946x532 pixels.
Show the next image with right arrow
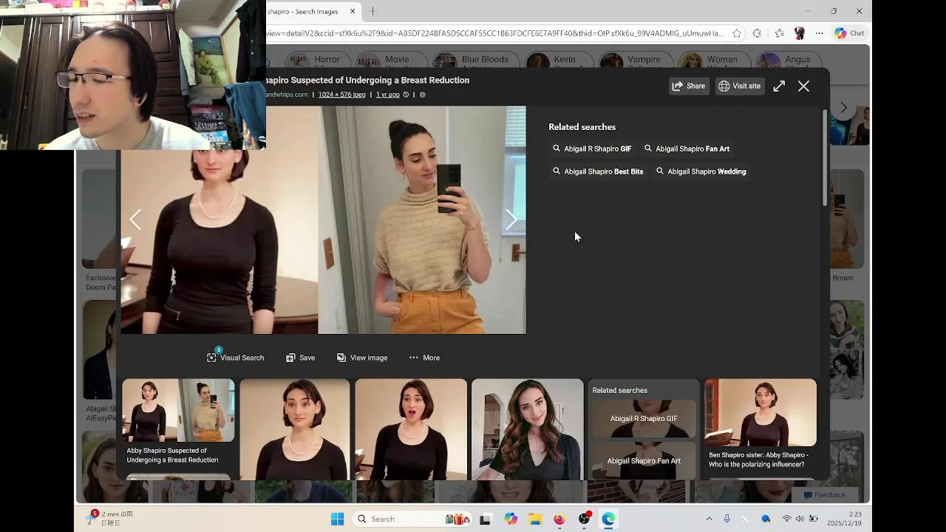tap(511, 219)
